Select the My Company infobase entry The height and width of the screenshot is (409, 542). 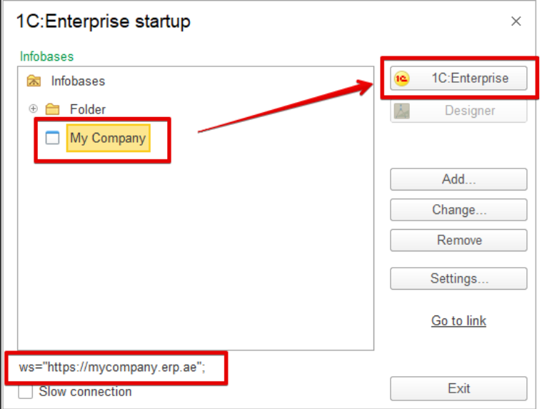tap(109, 138)
